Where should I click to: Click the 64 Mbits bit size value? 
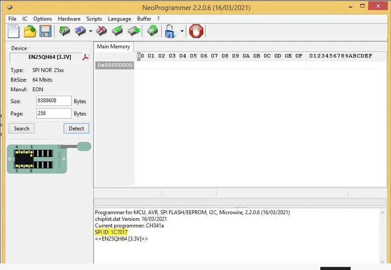pyautogui.click(x=42, y=80)
